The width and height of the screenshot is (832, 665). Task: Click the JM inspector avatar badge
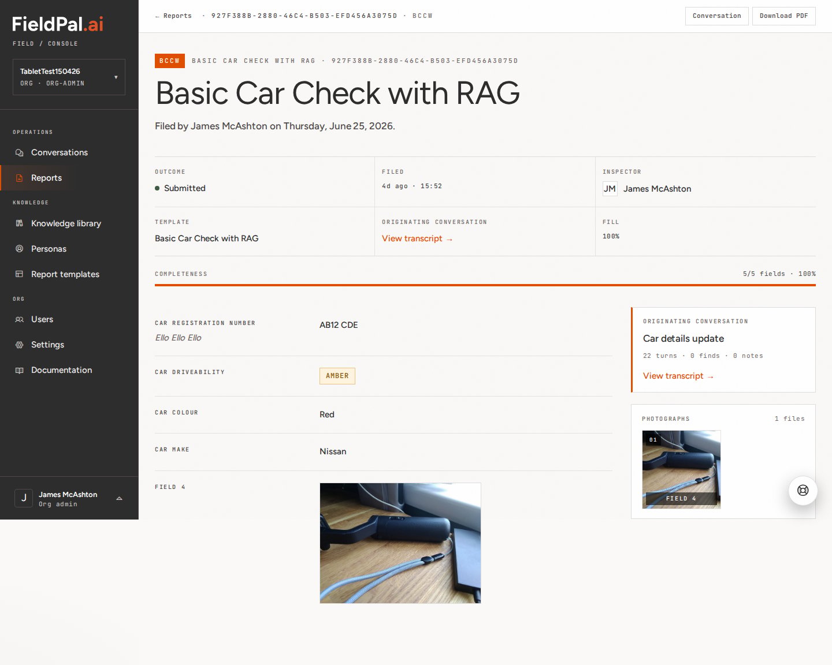(x=610, y=189)
